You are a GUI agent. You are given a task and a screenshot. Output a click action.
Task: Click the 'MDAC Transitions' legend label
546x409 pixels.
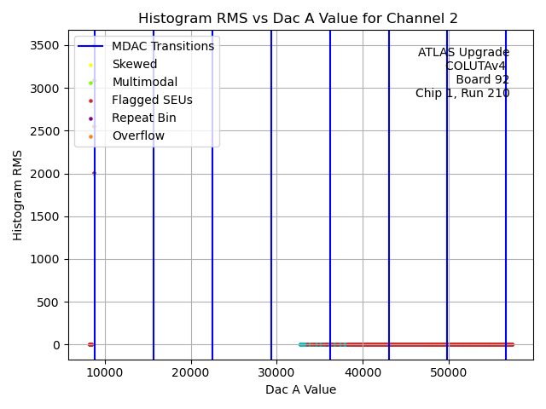click(x=163, y=47)
